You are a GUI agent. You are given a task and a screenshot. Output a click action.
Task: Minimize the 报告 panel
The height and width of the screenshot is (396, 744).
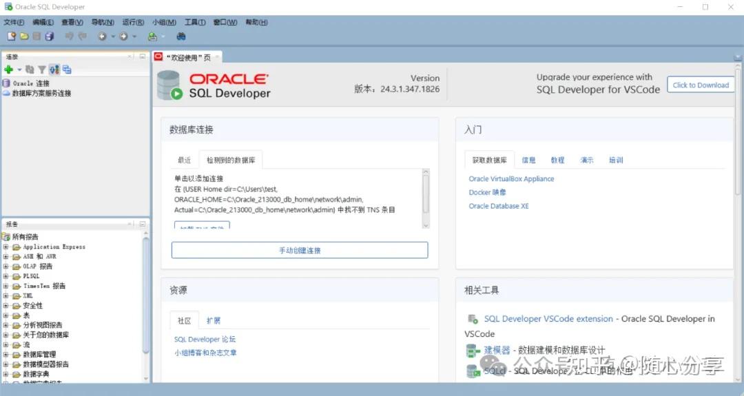[x=143, y=224]
